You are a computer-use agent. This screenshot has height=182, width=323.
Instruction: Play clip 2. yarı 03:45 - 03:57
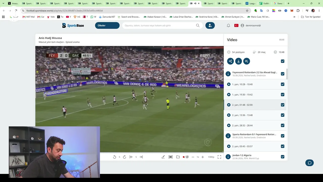(229, 146)
